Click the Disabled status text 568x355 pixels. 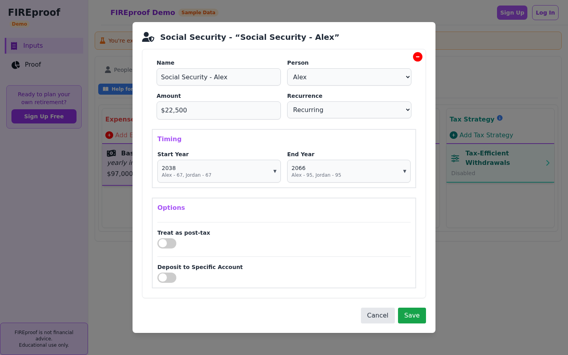click(463, 173)
